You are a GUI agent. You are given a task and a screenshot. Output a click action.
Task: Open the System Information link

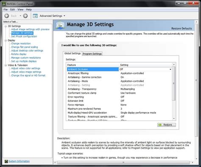click(x=19, y=161)
